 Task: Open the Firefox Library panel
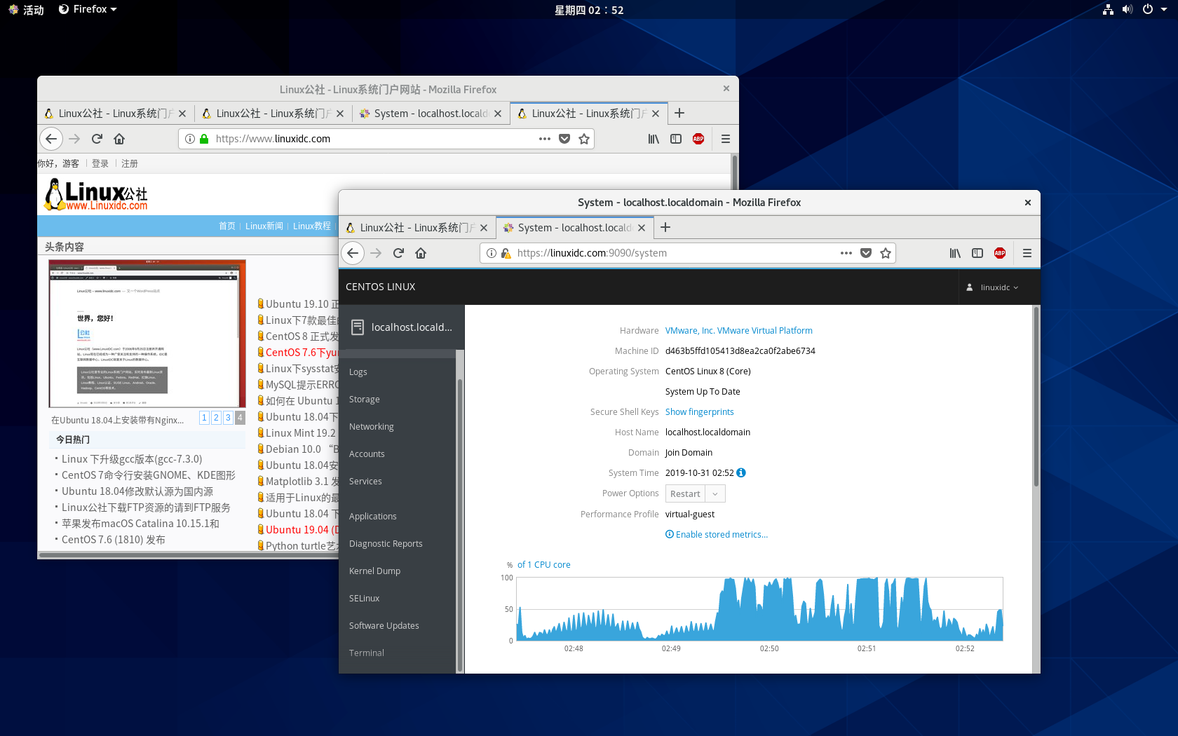(x=954, y=253)
